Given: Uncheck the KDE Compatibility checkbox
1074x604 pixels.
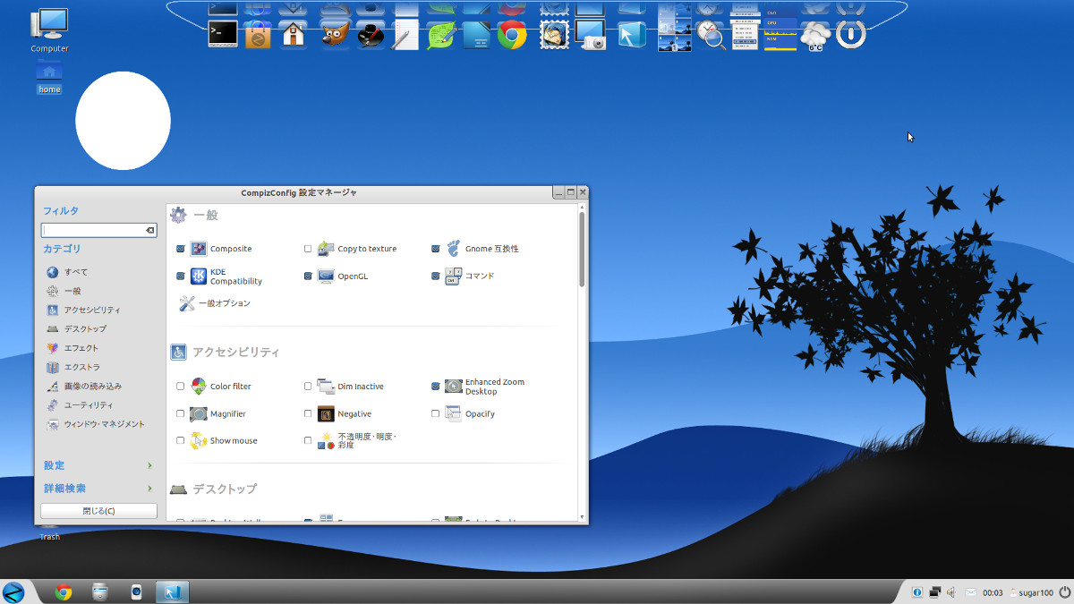Looking at the screenshot, I should coord(181,276).
